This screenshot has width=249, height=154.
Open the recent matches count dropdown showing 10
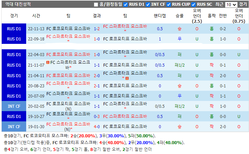tap(231, 5)
